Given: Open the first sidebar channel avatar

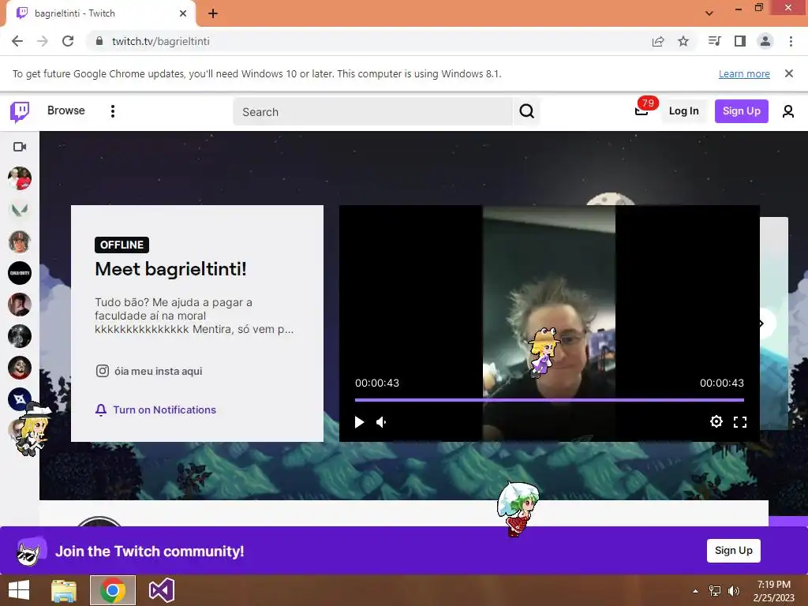Looking at the screenshot, I should [20, 178].
